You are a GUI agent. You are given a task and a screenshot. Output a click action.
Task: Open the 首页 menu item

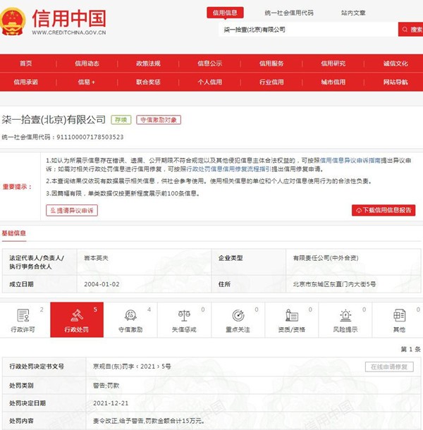point(26,63)
